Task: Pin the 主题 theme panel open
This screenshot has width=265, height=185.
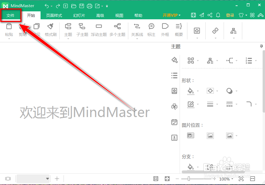Action: [x=261, y=46]
